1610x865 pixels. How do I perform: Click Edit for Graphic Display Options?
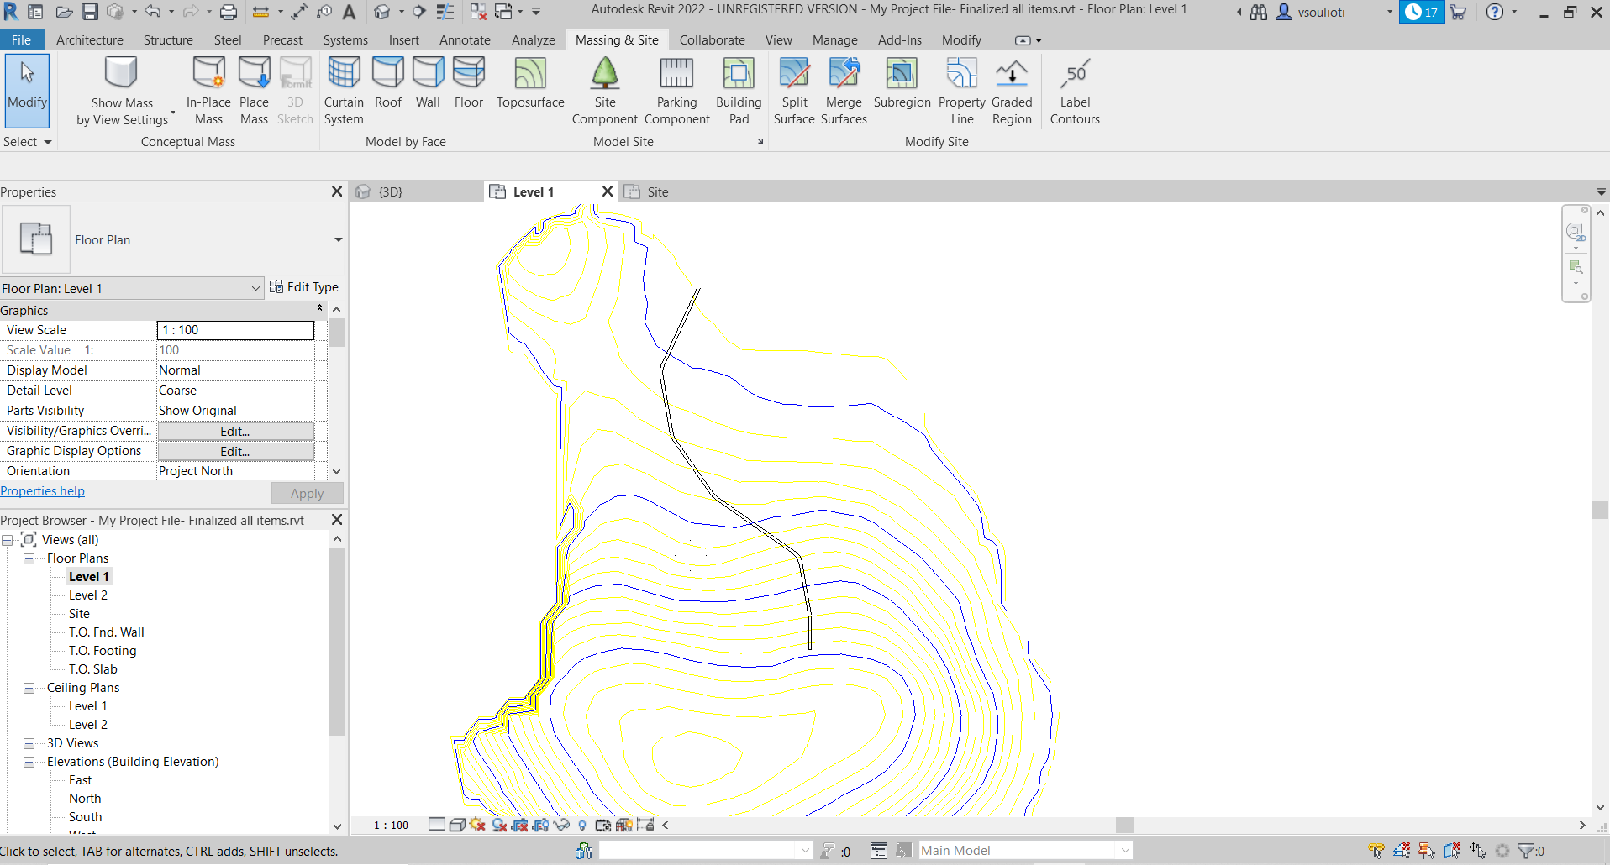coord(235,451)
